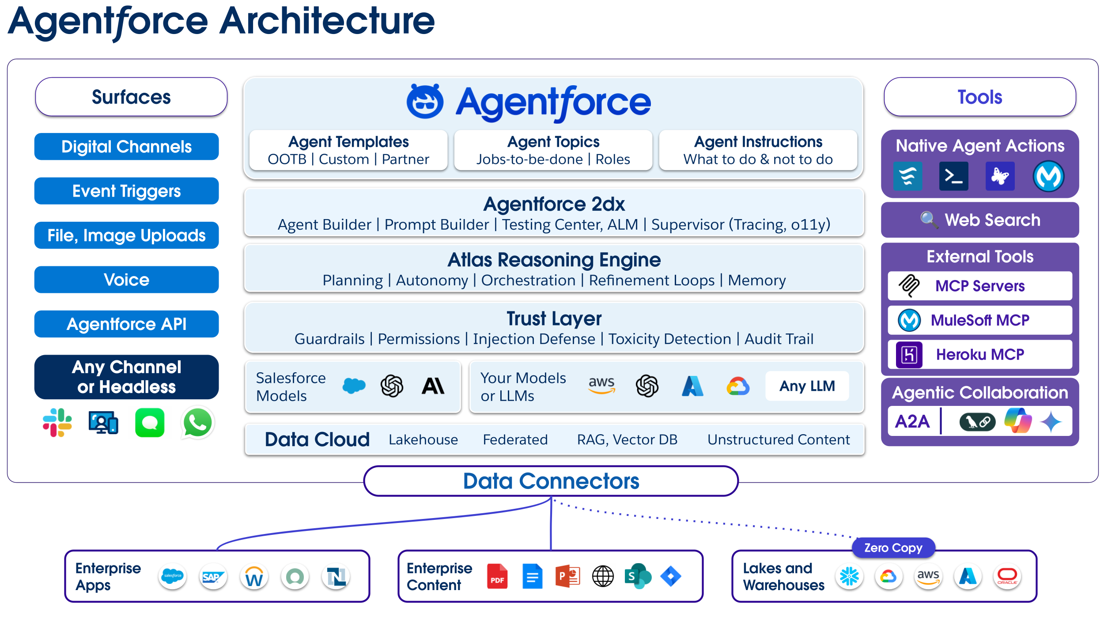This screenshot has height=621, width=1104.
Task: Click the SAP icon in Enterprise Apps
Action: coord(213,576)
